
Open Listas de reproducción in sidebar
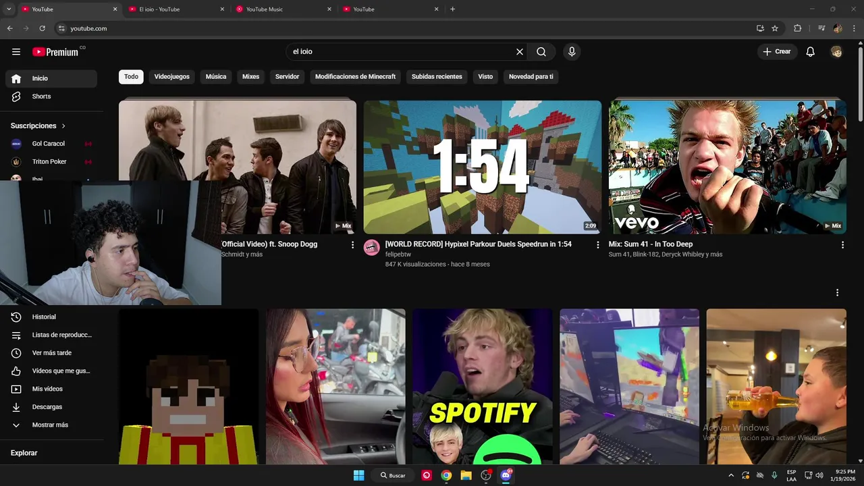51,335
